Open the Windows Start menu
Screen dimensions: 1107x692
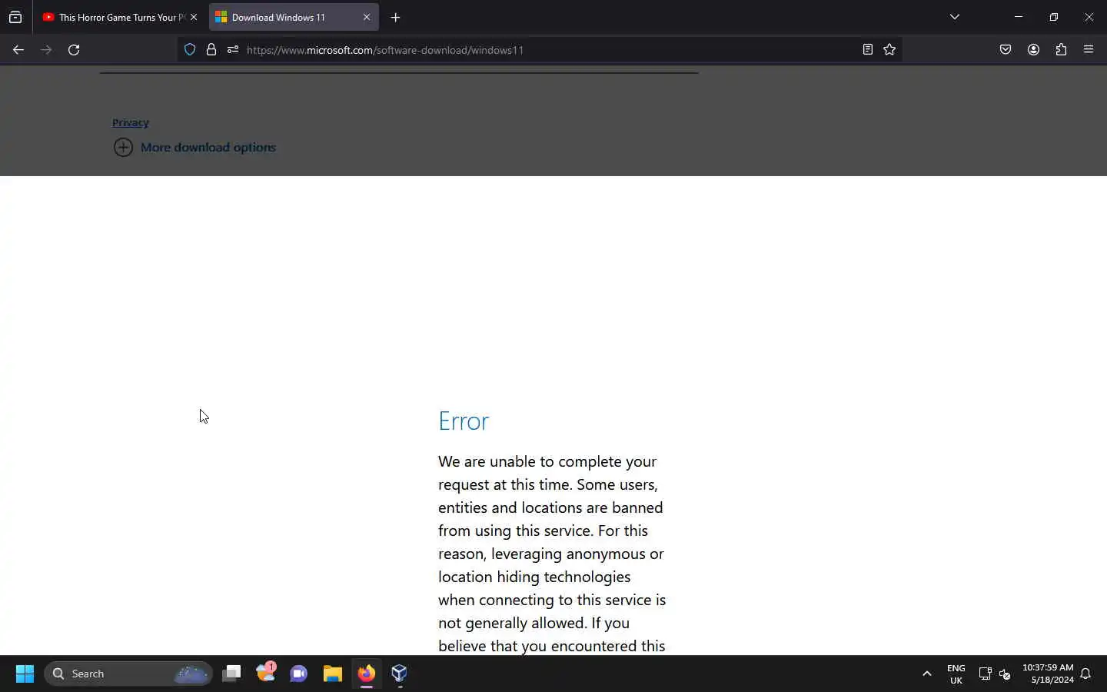(25, 674)
